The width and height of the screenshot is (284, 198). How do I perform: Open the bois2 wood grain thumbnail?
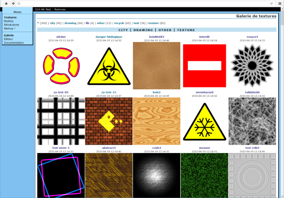pos(157,121)
